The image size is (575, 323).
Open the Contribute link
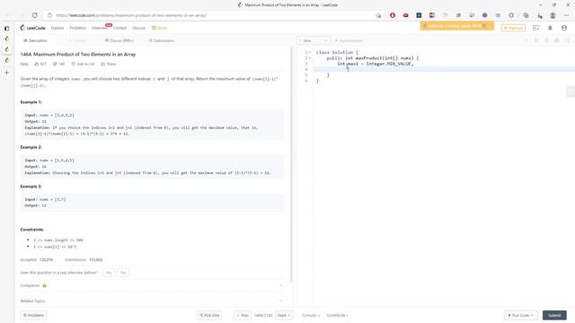[x=337, y=315]
